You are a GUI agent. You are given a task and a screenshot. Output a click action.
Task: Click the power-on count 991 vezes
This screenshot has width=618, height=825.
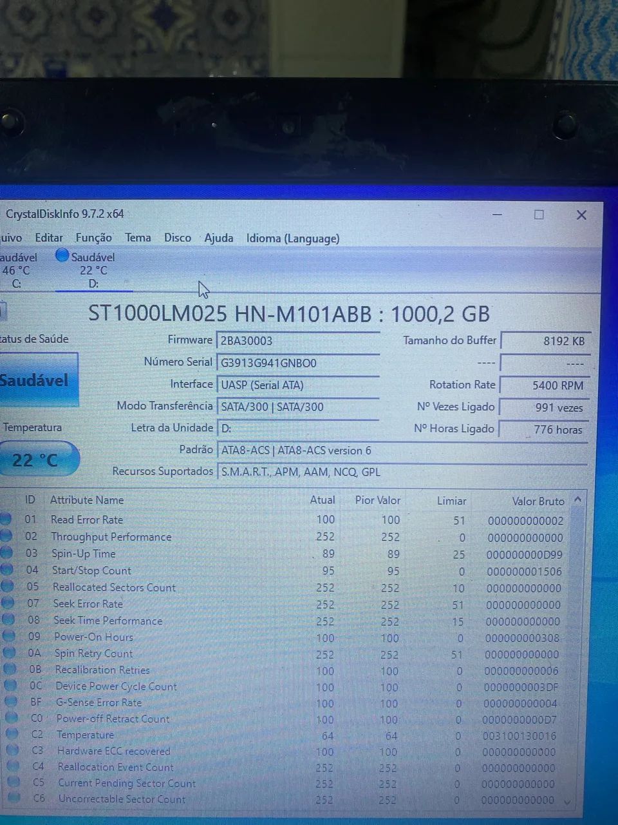[545, 407]
